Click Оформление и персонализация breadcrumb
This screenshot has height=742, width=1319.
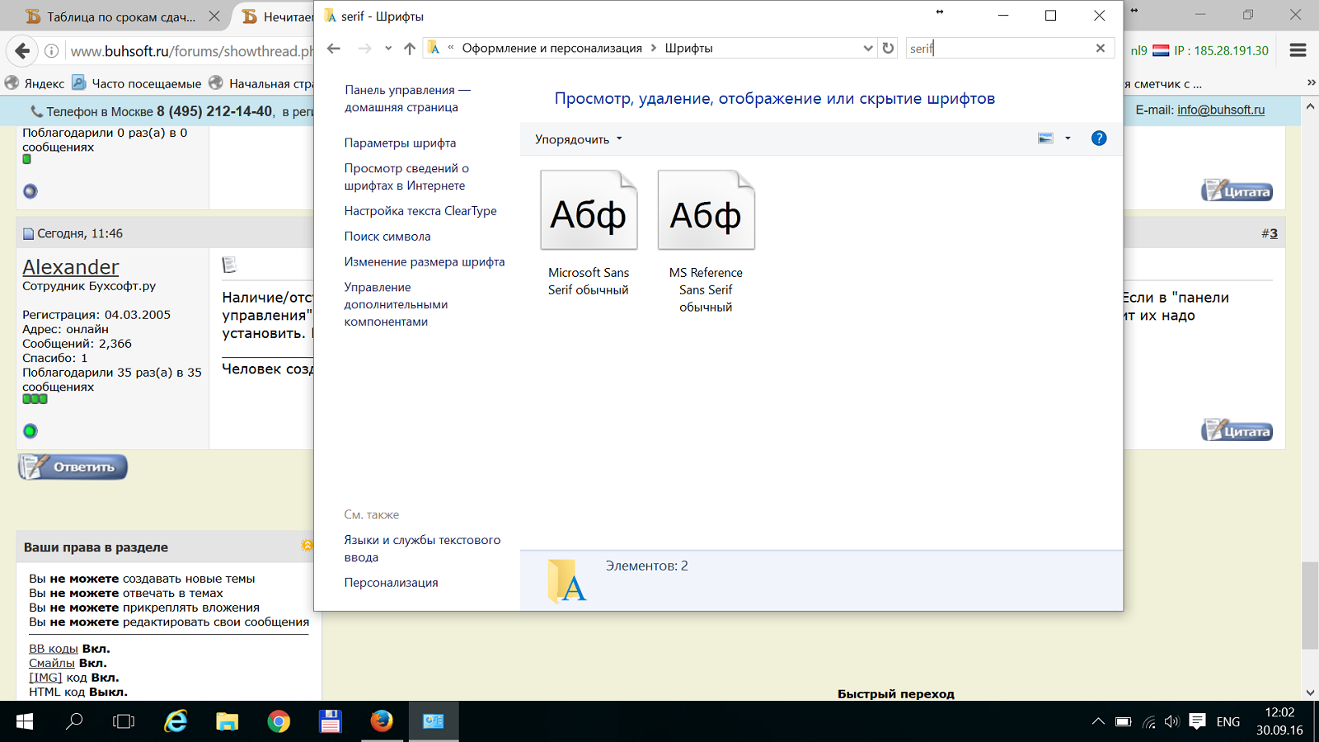point(552,49)
